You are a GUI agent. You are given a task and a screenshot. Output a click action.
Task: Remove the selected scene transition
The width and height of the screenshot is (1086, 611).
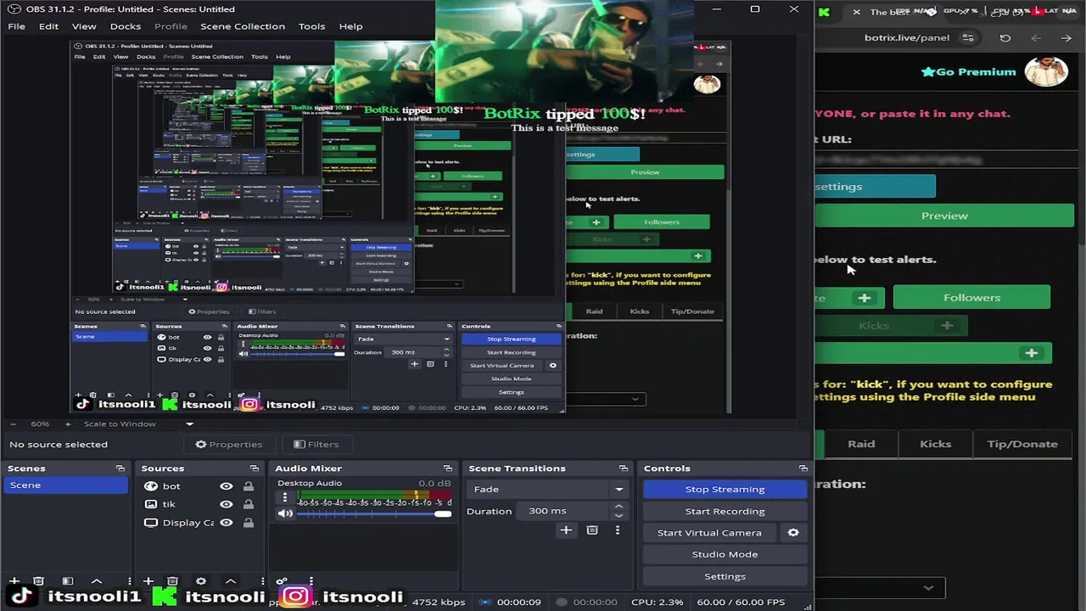pos(592,530)
